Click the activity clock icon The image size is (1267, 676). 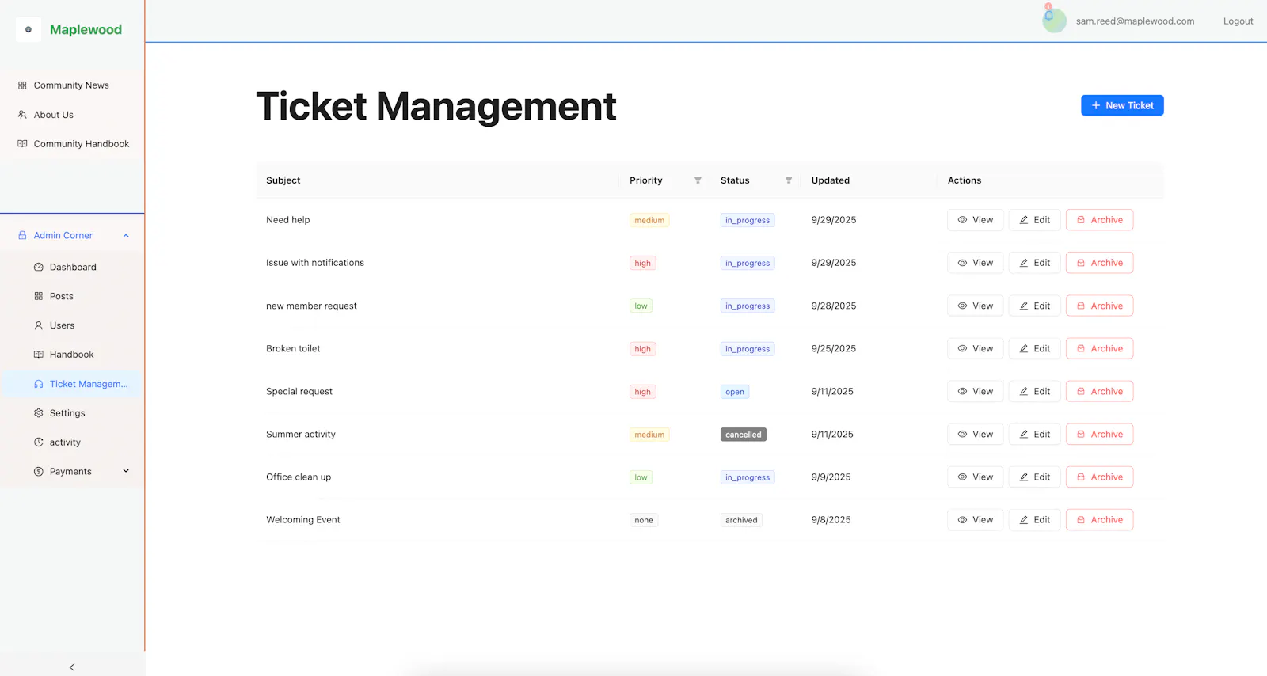point(38,443)
